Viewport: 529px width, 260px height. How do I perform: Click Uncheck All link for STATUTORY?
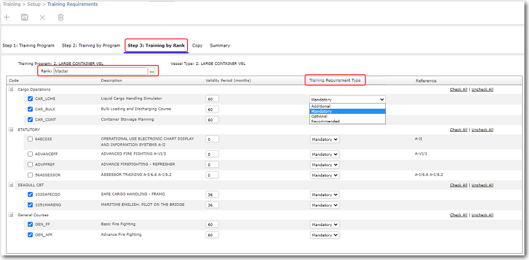[482, 130]
